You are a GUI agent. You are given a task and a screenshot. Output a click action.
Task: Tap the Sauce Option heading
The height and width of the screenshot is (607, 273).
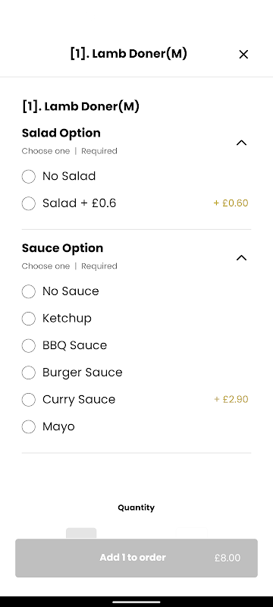click(63, 248)
